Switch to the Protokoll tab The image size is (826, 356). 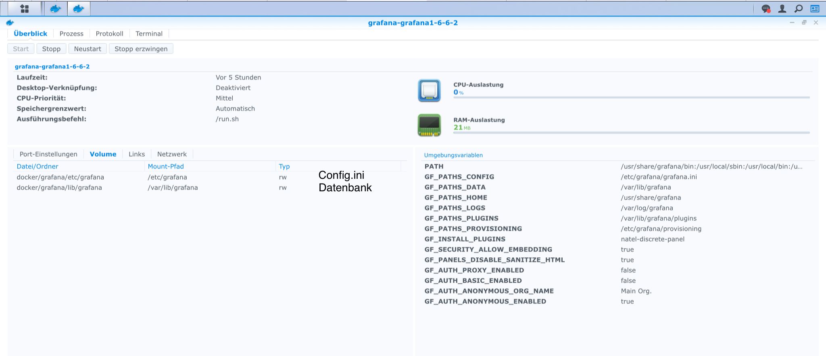109,34
